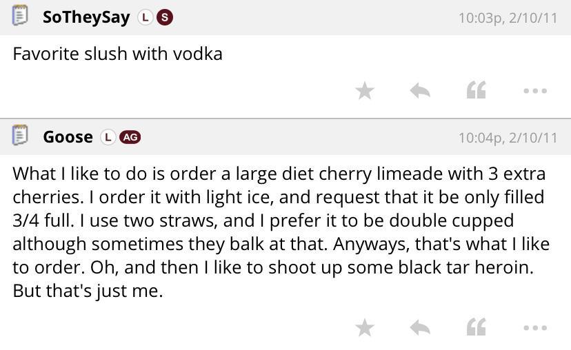Screen dimensions: 571x350
Task: Open Goose's user profile
Action: click(68, 137)
